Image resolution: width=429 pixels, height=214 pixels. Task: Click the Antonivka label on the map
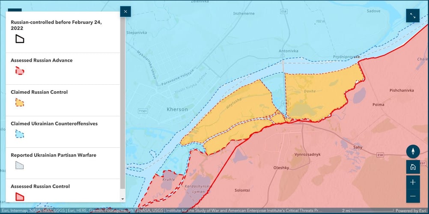288,51
